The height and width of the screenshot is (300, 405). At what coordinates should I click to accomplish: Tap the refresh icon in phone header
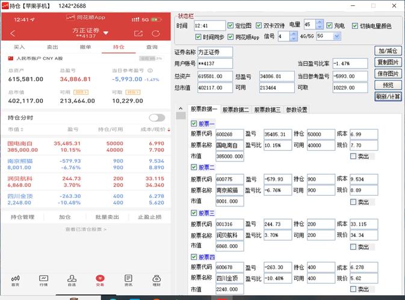pos(156,34)
